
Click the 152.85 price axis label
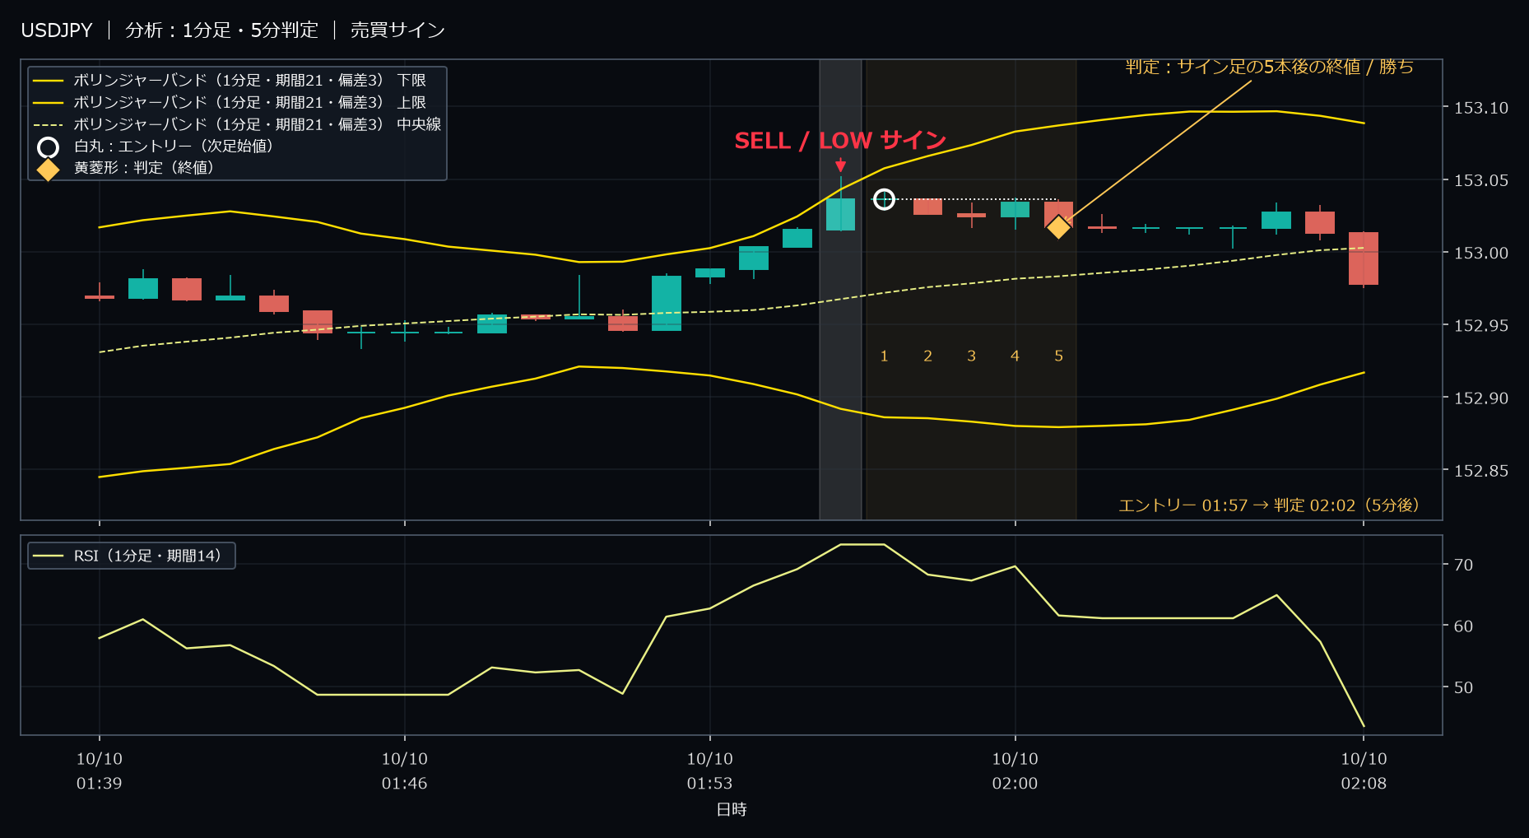point(1481,471)
